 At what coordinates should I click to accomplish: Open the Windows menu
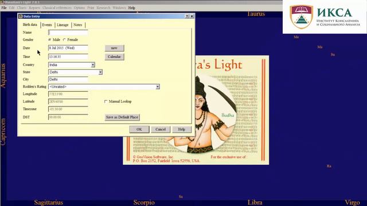pos(119,7)
